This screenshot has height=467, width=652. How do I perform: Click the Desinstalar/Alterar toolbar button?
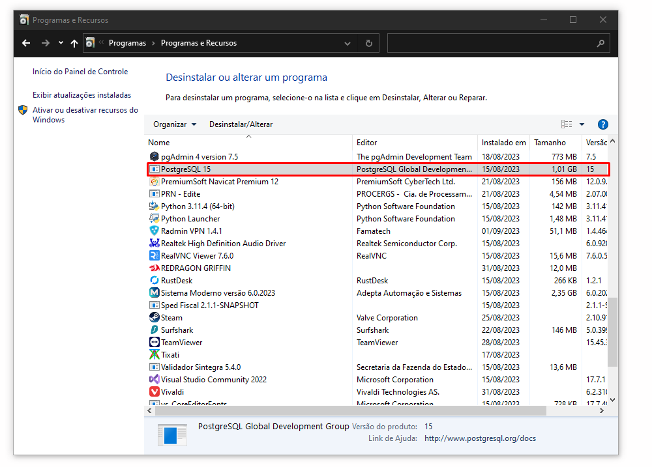(241, 124)
